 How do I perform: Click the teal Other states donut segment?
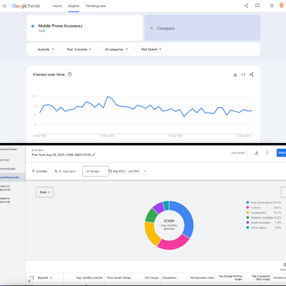(166, 205)
